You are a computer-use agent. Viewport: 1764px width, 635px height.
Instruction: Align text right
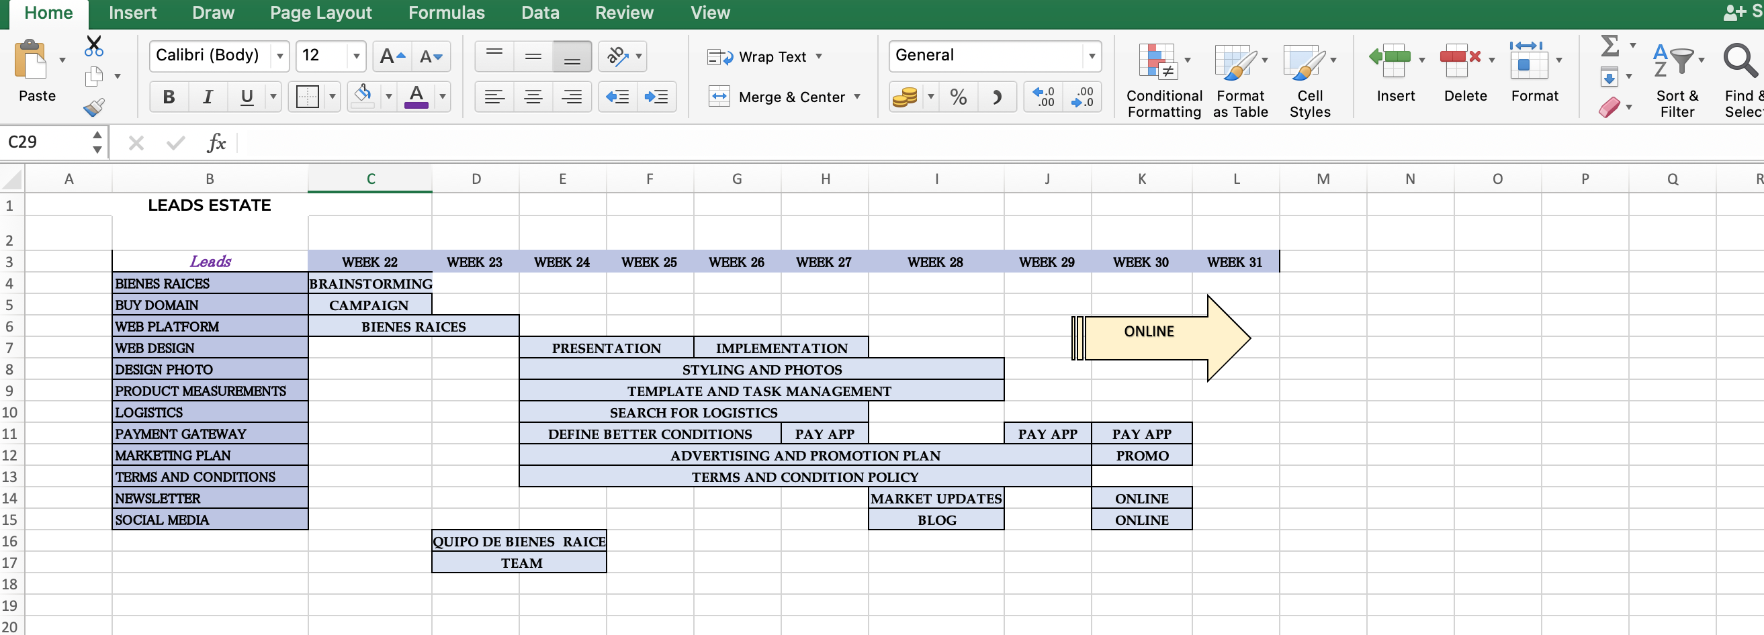pos(572,97)
